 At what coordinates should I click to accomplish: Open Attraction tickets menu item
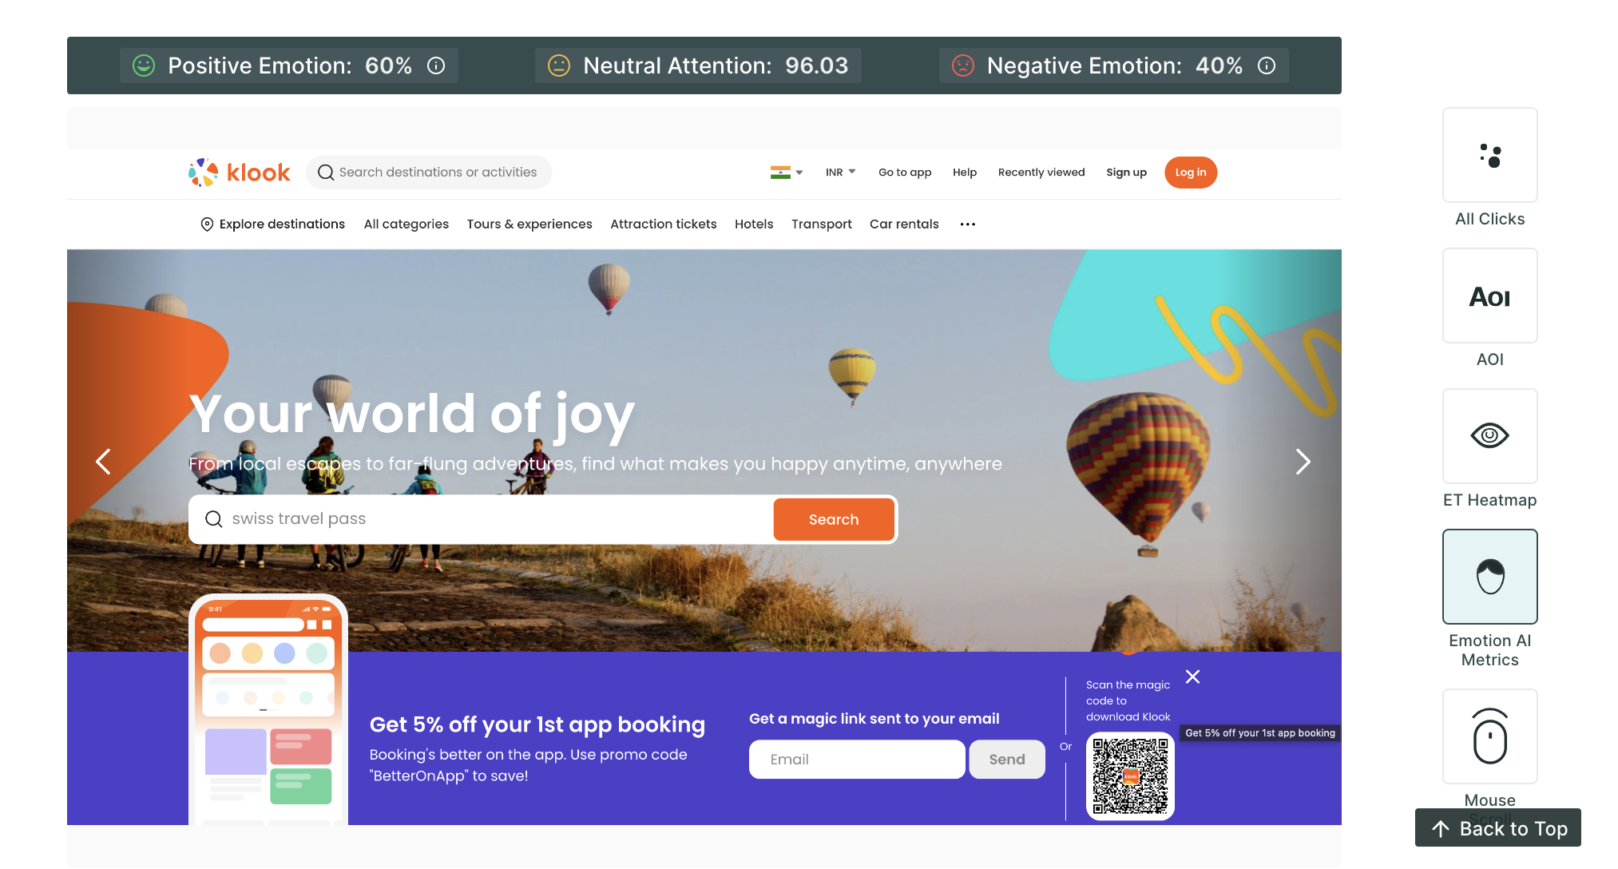pyautogui.click(x=664, y=224)
